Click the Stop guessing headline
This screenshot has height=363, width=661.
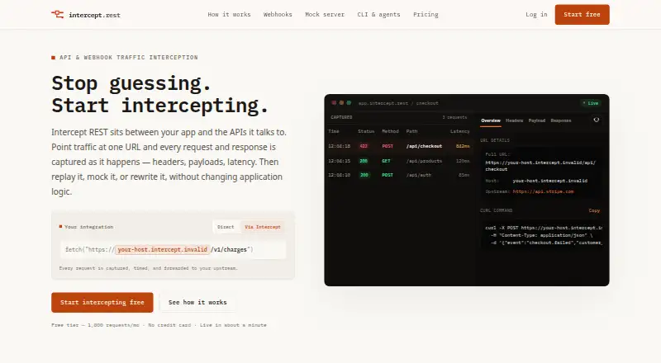click(x=131, y=83)
